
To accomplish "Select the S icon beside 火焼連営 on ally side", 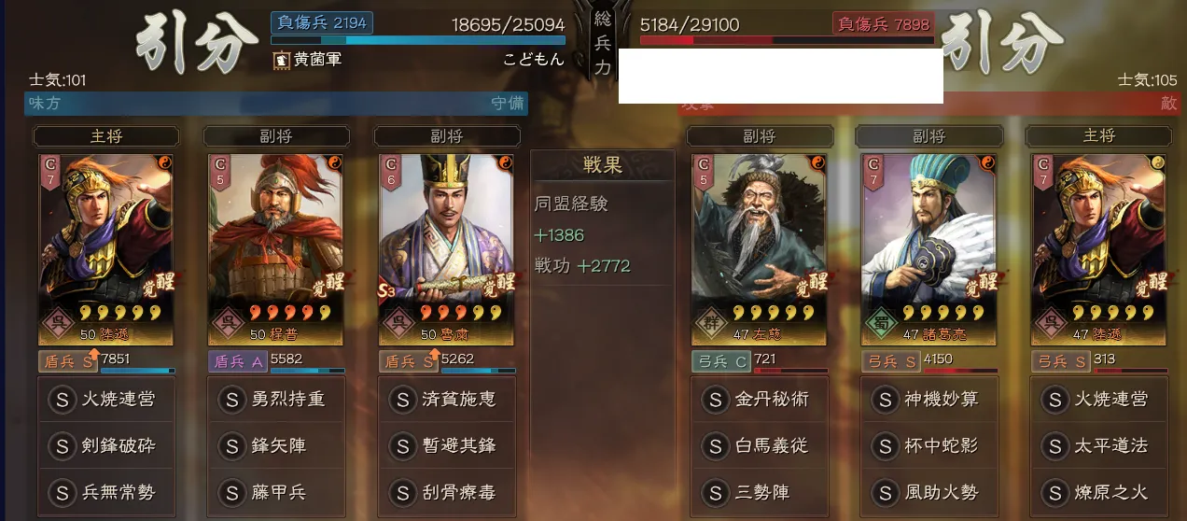I will [x=63, y=400].
